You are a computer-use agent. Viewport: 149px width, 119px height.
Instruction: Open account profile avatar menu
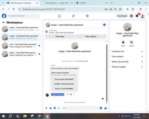click(142, 16)
